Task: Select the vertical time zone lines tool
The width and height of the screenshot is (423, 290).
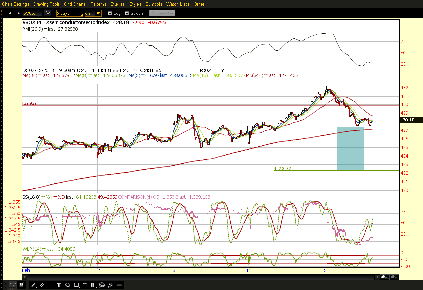Action: pyautogui.click(x=94, y=285)
